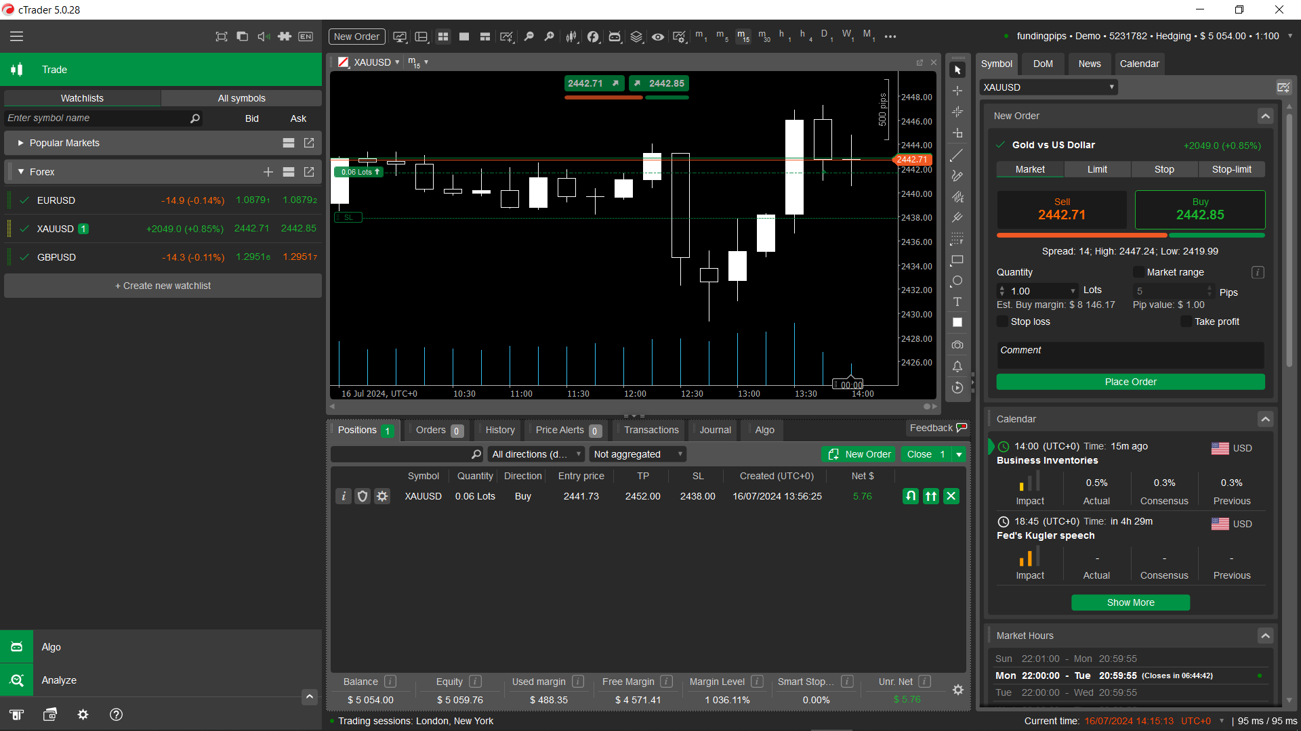Select the pencil freehand drawing tool
The image size is (1301, 731).
click(957, 176)
